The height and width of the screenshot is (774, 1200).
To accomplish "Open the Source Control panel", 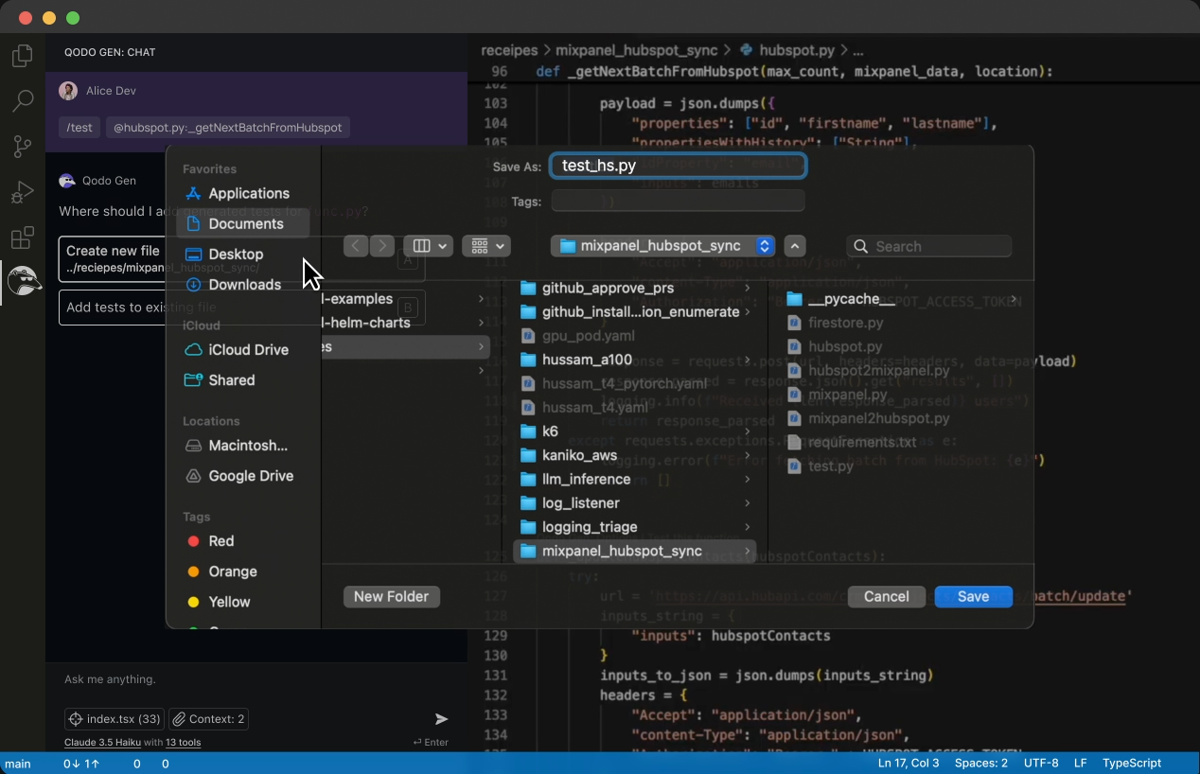I will tap(22, 147).
